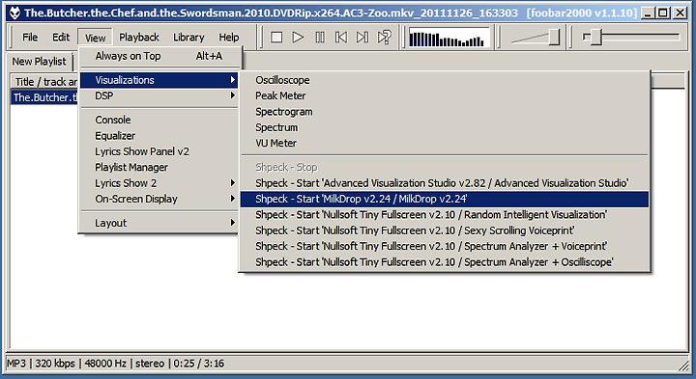Open Lyrics Show Panel v2

(159, 151)
